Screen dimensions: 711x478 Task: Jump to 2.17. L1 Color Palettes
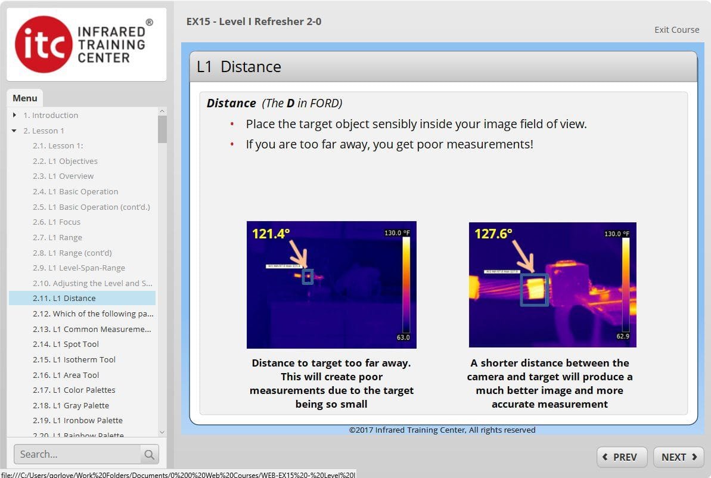click(74, 390)
